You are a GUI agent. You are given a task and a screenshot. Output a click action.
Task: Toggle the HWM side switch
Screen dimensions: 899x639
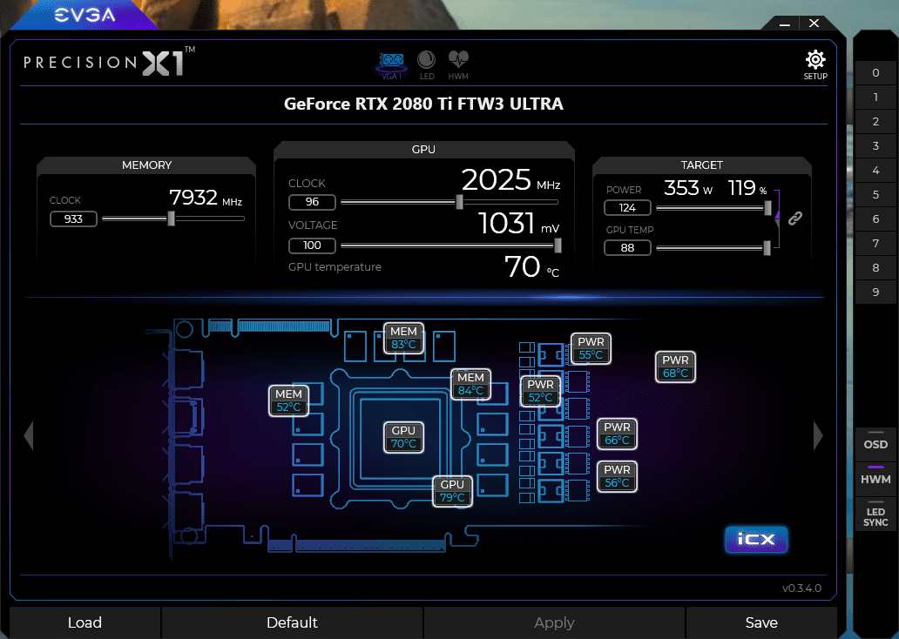point(875,478)
